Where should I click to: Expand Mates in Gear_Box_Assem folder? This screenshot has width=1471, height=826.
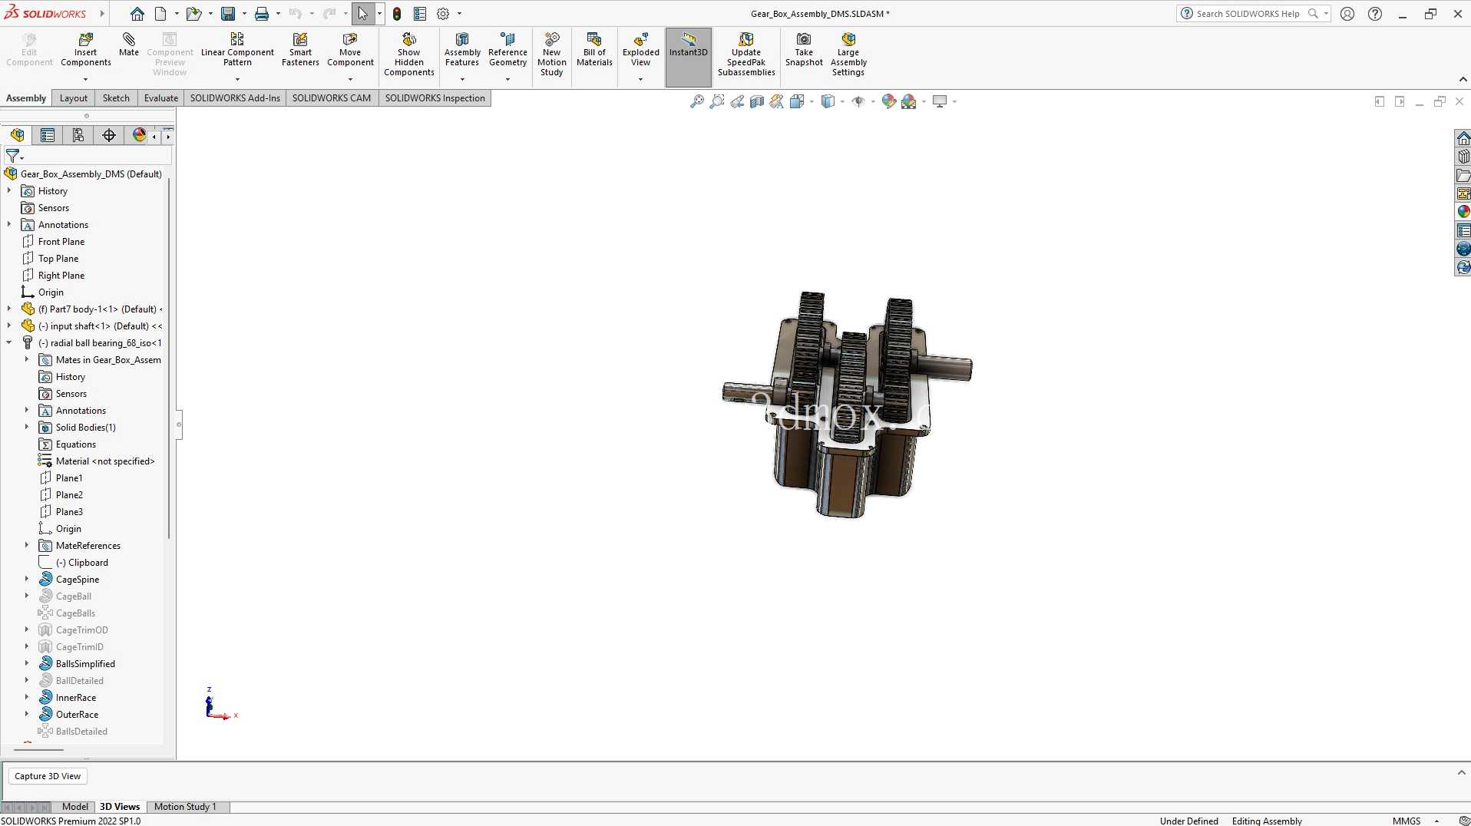(27, 359)
